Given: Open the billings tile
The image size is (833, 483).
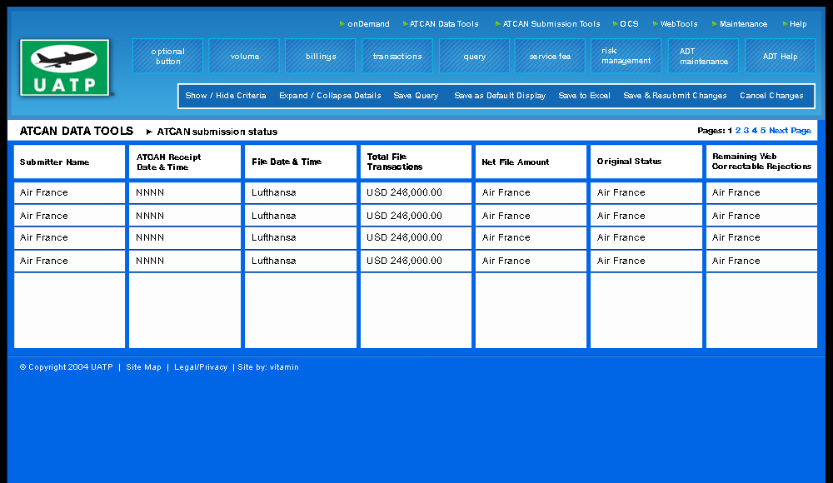Looking at the screenshot, I should (x=321, y=57).
